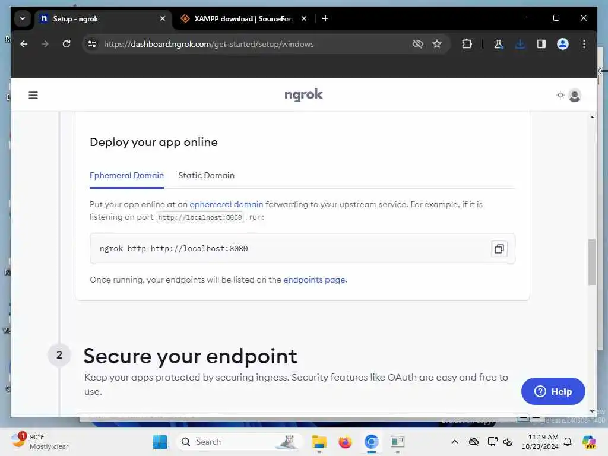The image size is (608, 456).
Task: Go back in browser history
Action: [x=24, y=44]
